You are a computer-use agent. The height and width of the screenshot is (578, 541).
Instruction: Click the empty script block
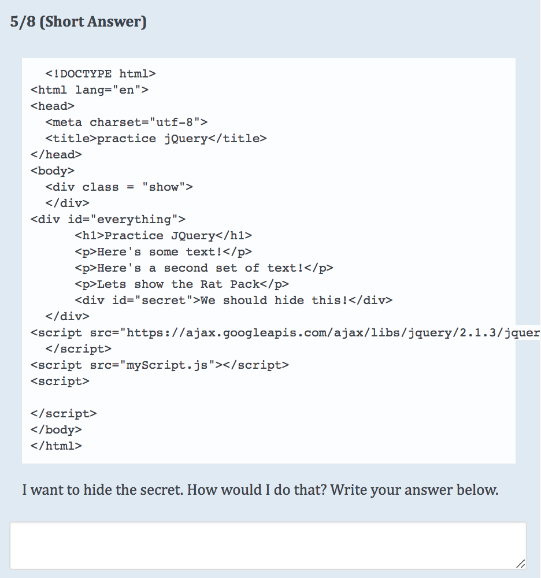point(60,381)
